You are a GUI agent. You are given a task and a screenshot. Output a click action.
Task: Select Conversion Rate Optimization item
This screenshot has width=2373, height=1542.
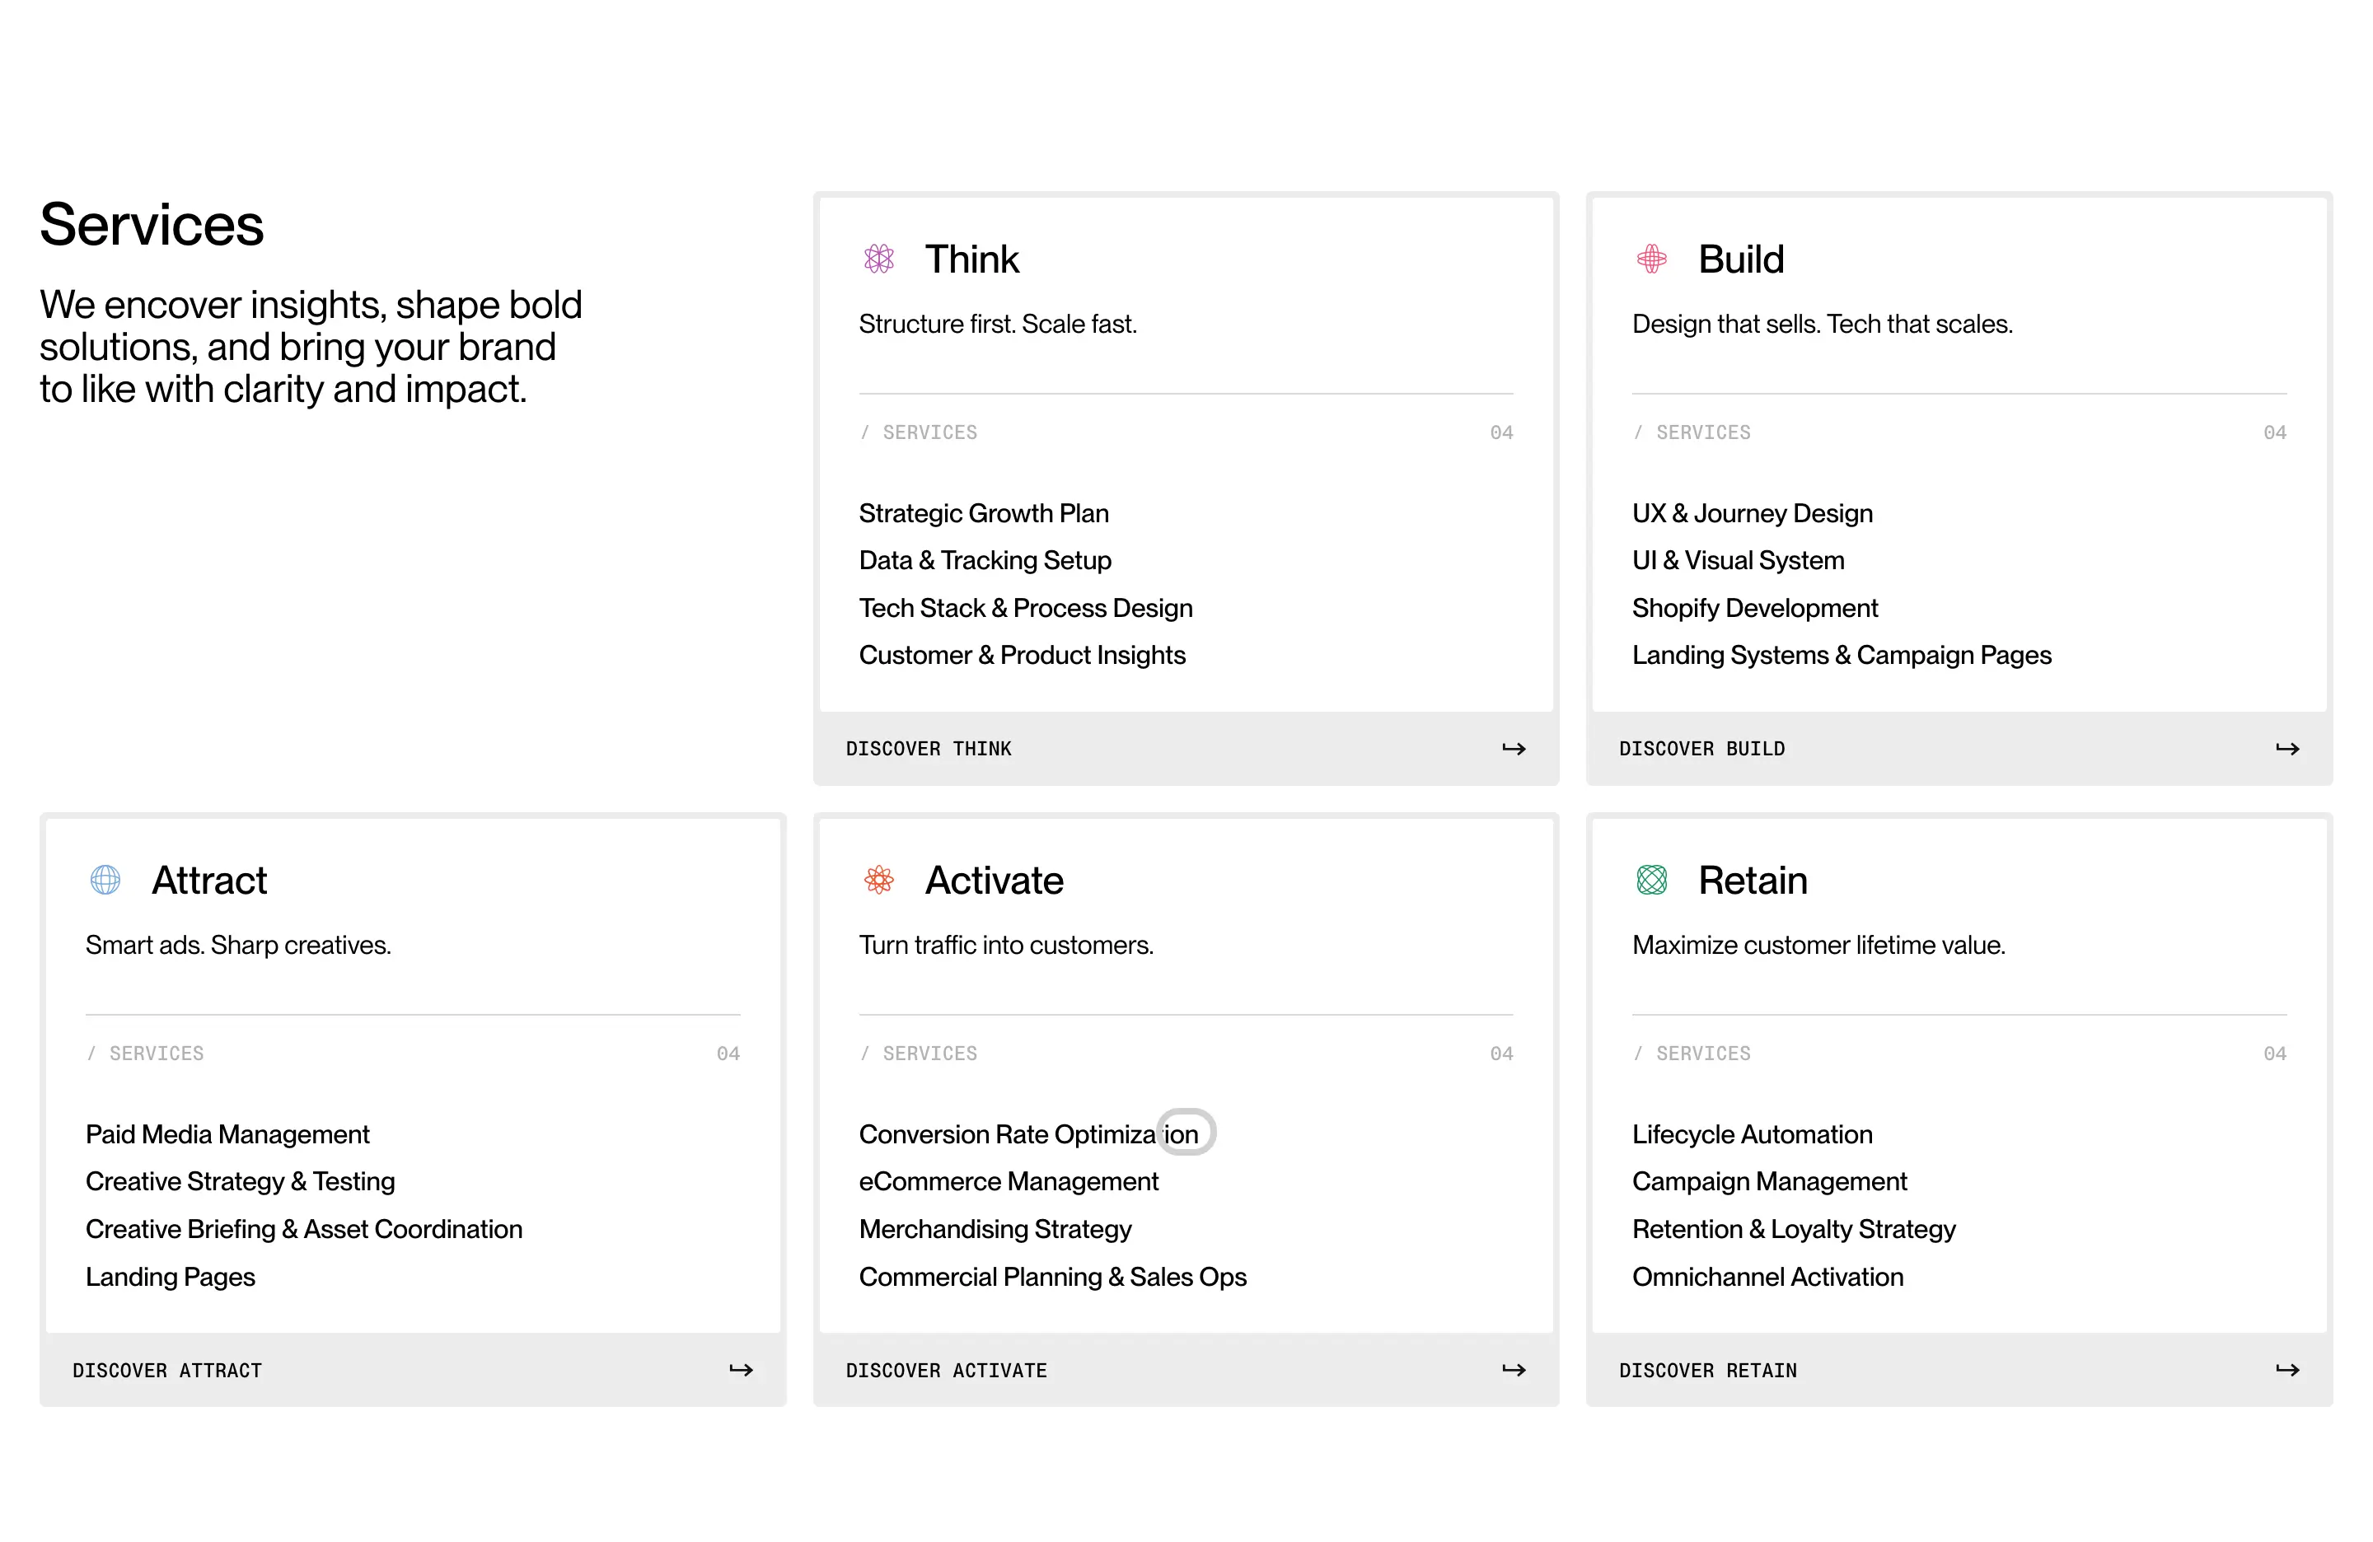[x=1028, y=1134]
